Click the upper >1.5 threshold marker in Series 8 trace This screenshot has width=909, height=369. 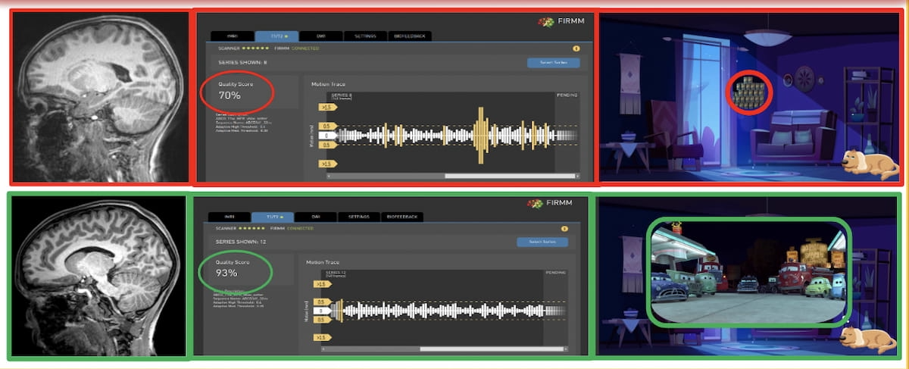[x=328, y=107]
